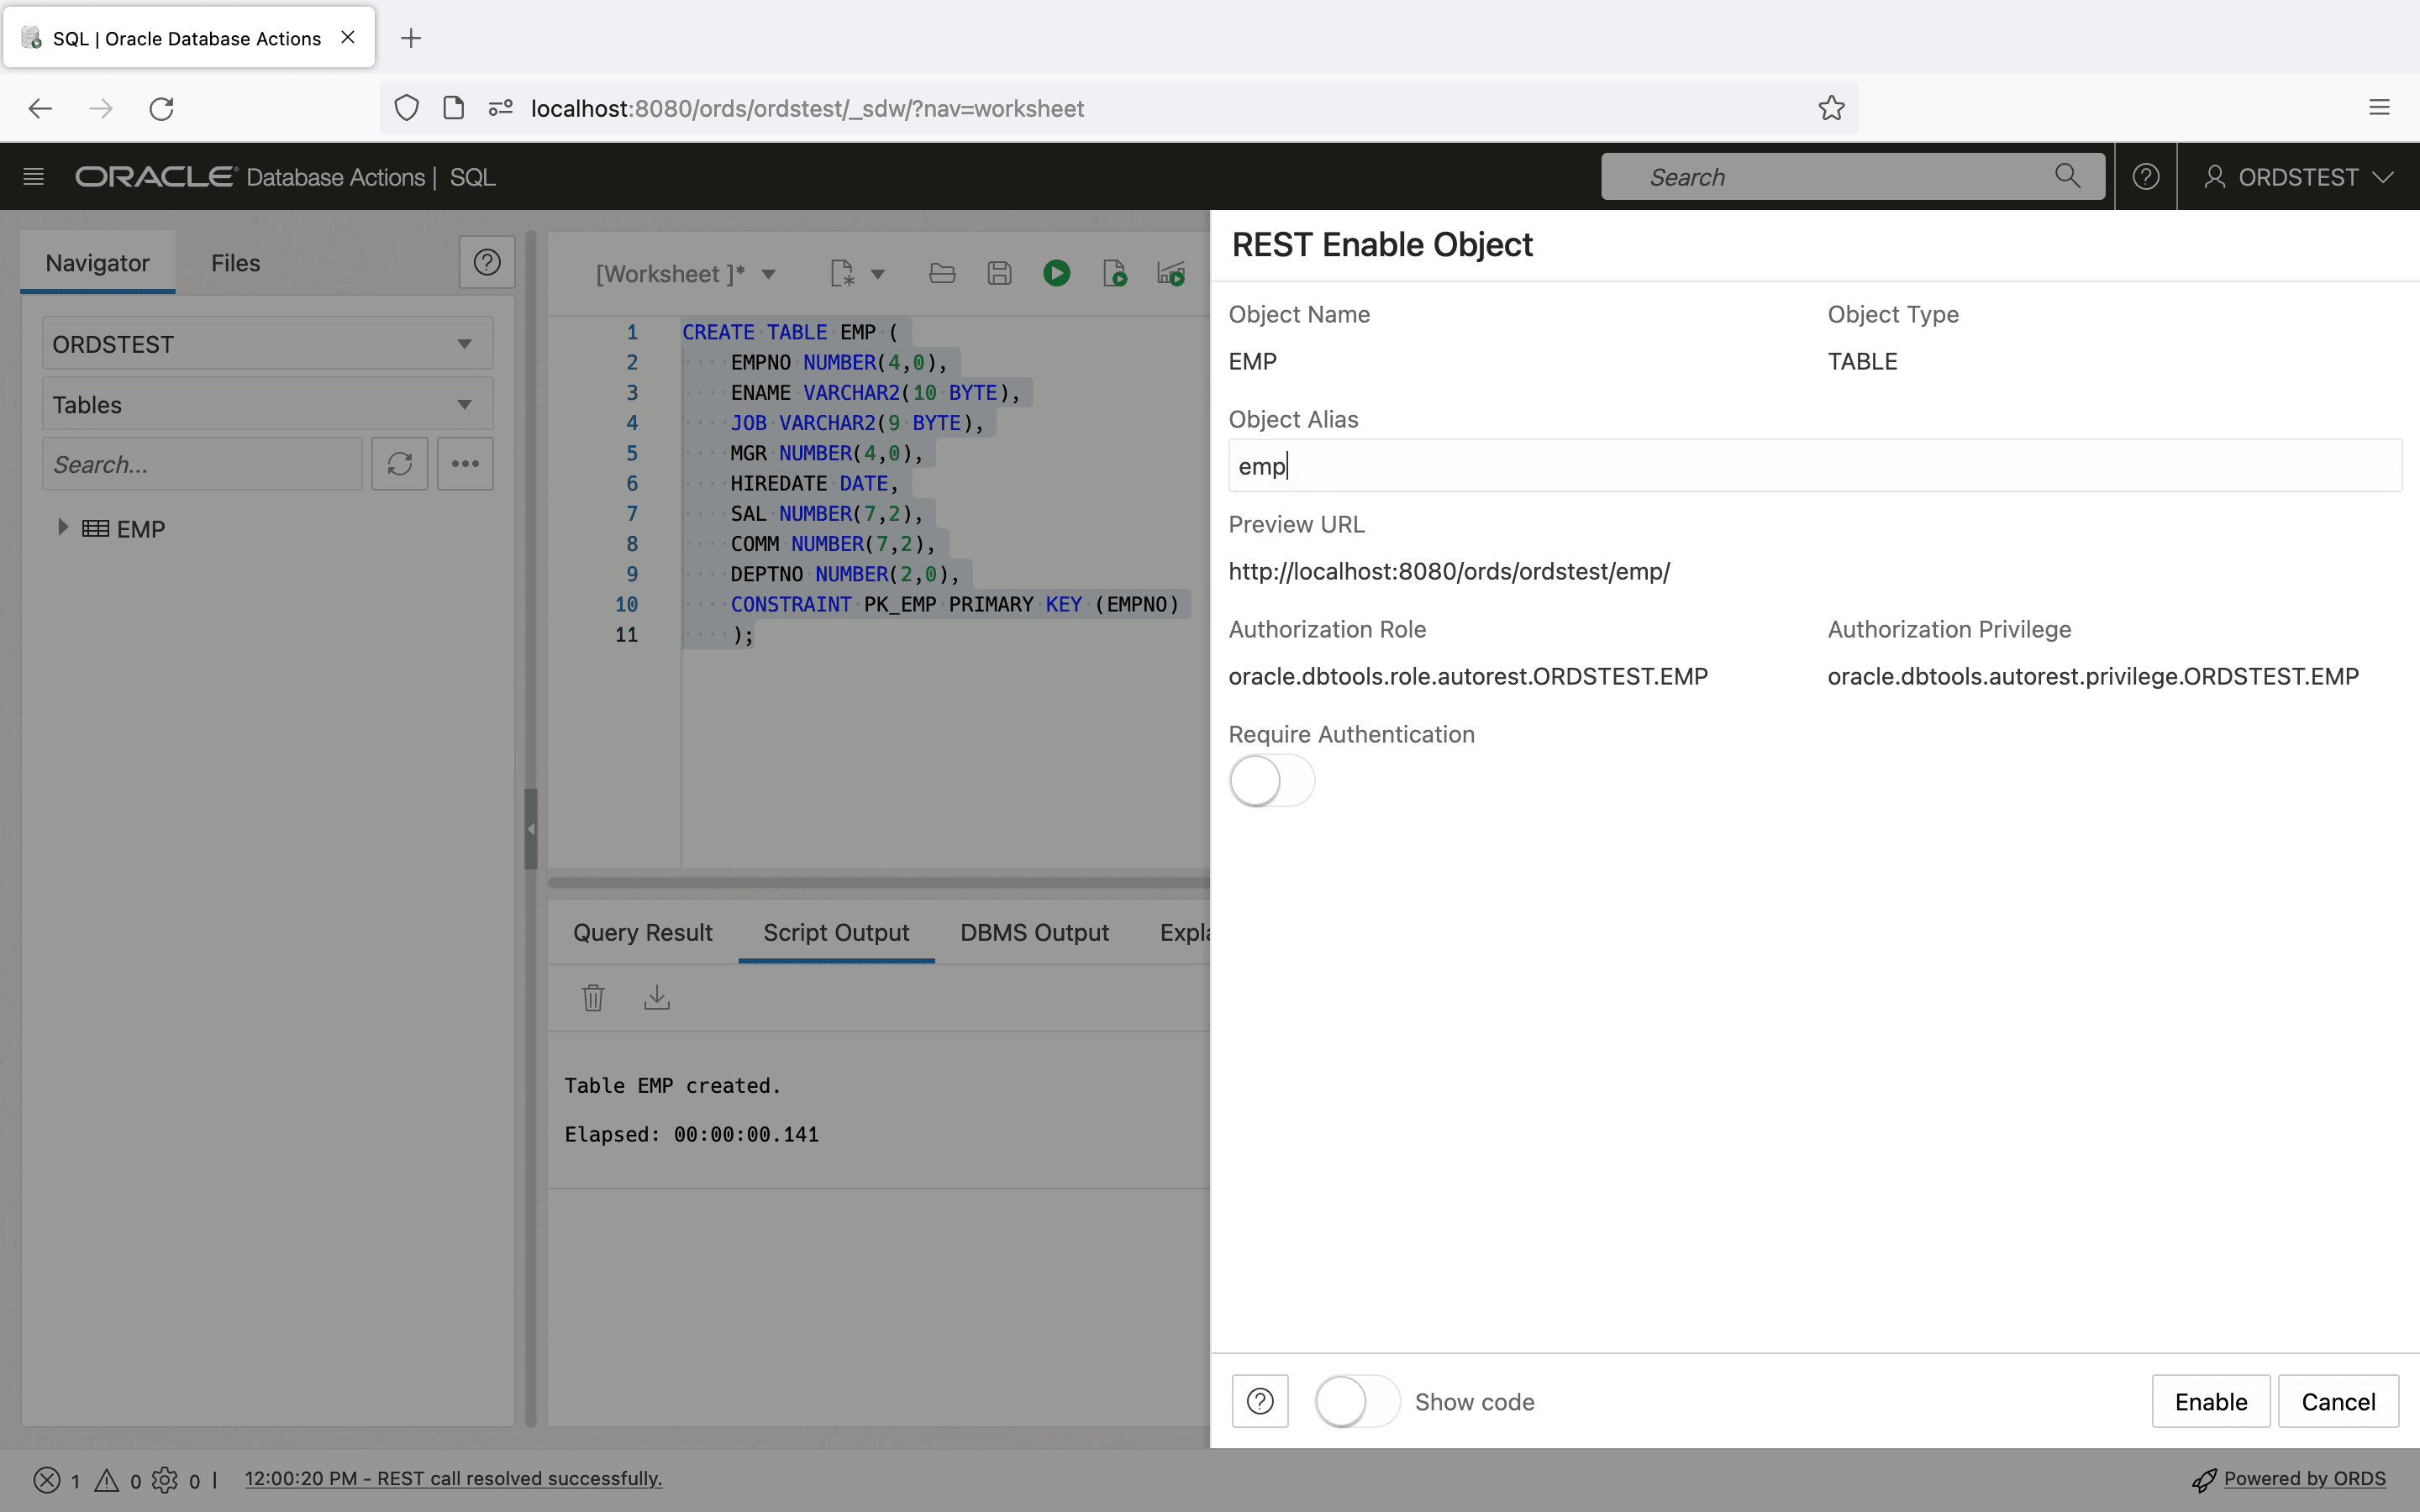Click the Cancel button
This screenshot has width=2420, height=1512.
2337,1401
